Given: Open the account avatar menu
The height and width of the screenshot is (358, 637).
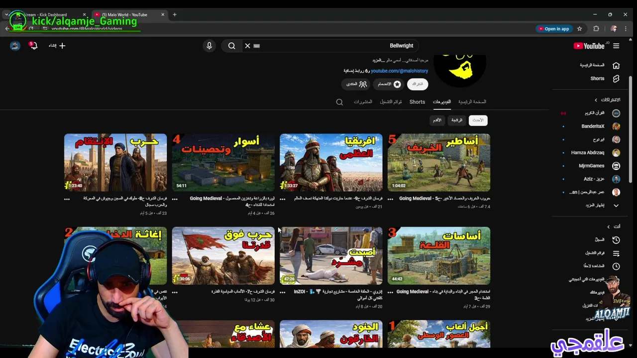Looking at the screenshot, I should click(15, 46).
